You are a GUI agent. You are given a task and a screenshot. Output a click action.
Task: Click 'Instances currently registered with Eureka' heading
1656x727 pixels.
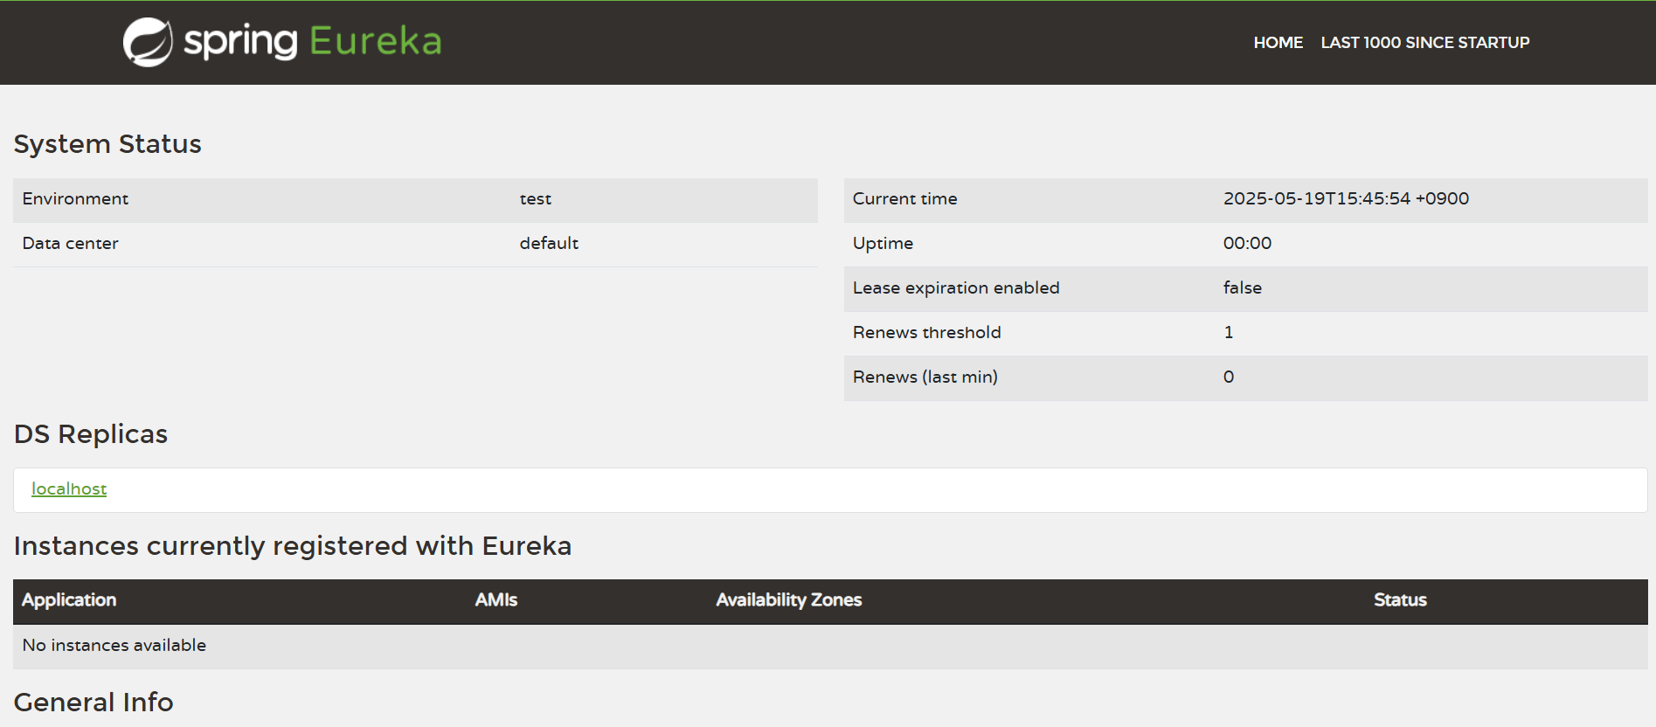coord(293,545)
